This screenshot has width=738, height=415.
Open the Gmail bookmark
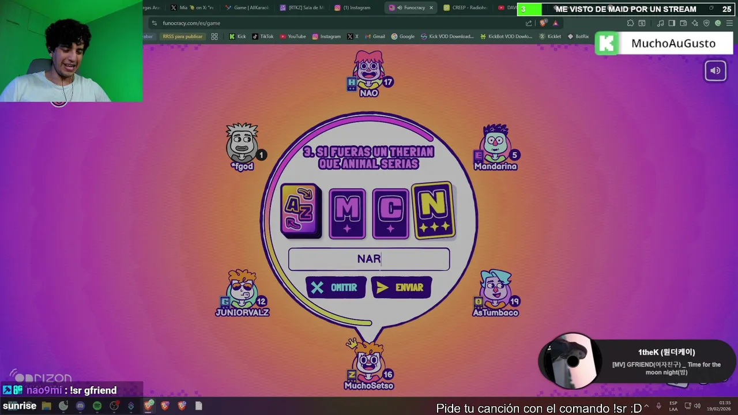[374, 36]
